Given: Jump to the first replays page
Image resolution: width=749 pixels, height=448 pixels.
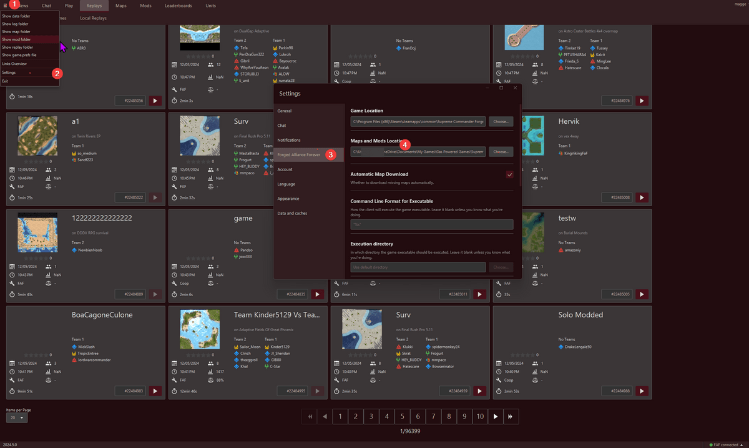Looking at the screenshot, I should pyautogui.click(x=309, y=416).
